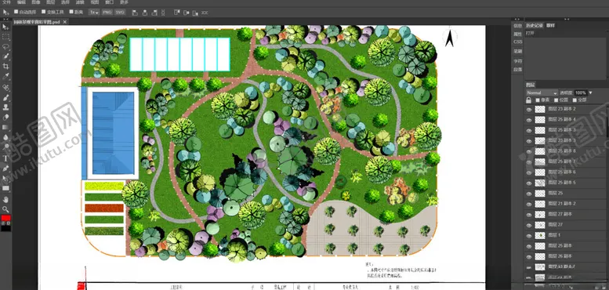The width and height of the screenshot is (609, 290).
Task: Hide layer 图层 23 副本 2
Action: [528, 110]
